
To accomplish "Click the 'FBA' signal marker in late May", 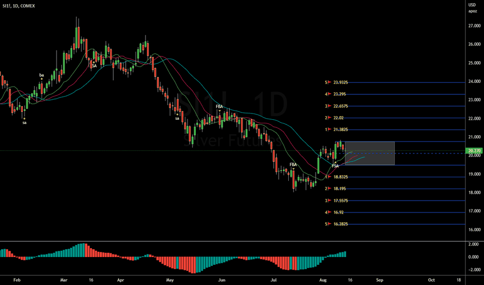I will pos(219,107).
